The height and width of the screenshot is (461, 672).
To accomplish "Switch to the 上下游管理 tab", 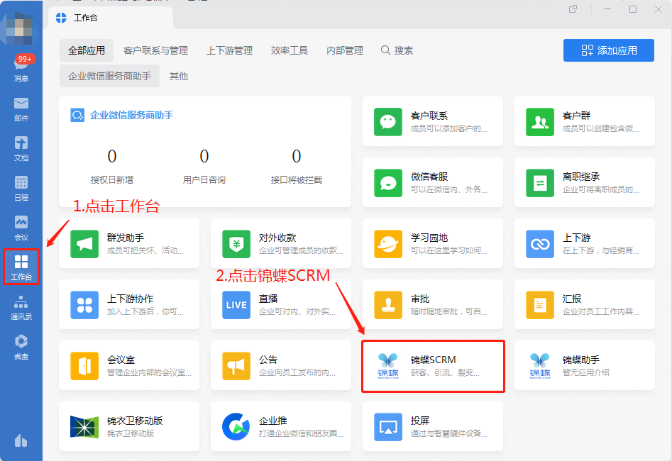I will (x=230, y=50).
